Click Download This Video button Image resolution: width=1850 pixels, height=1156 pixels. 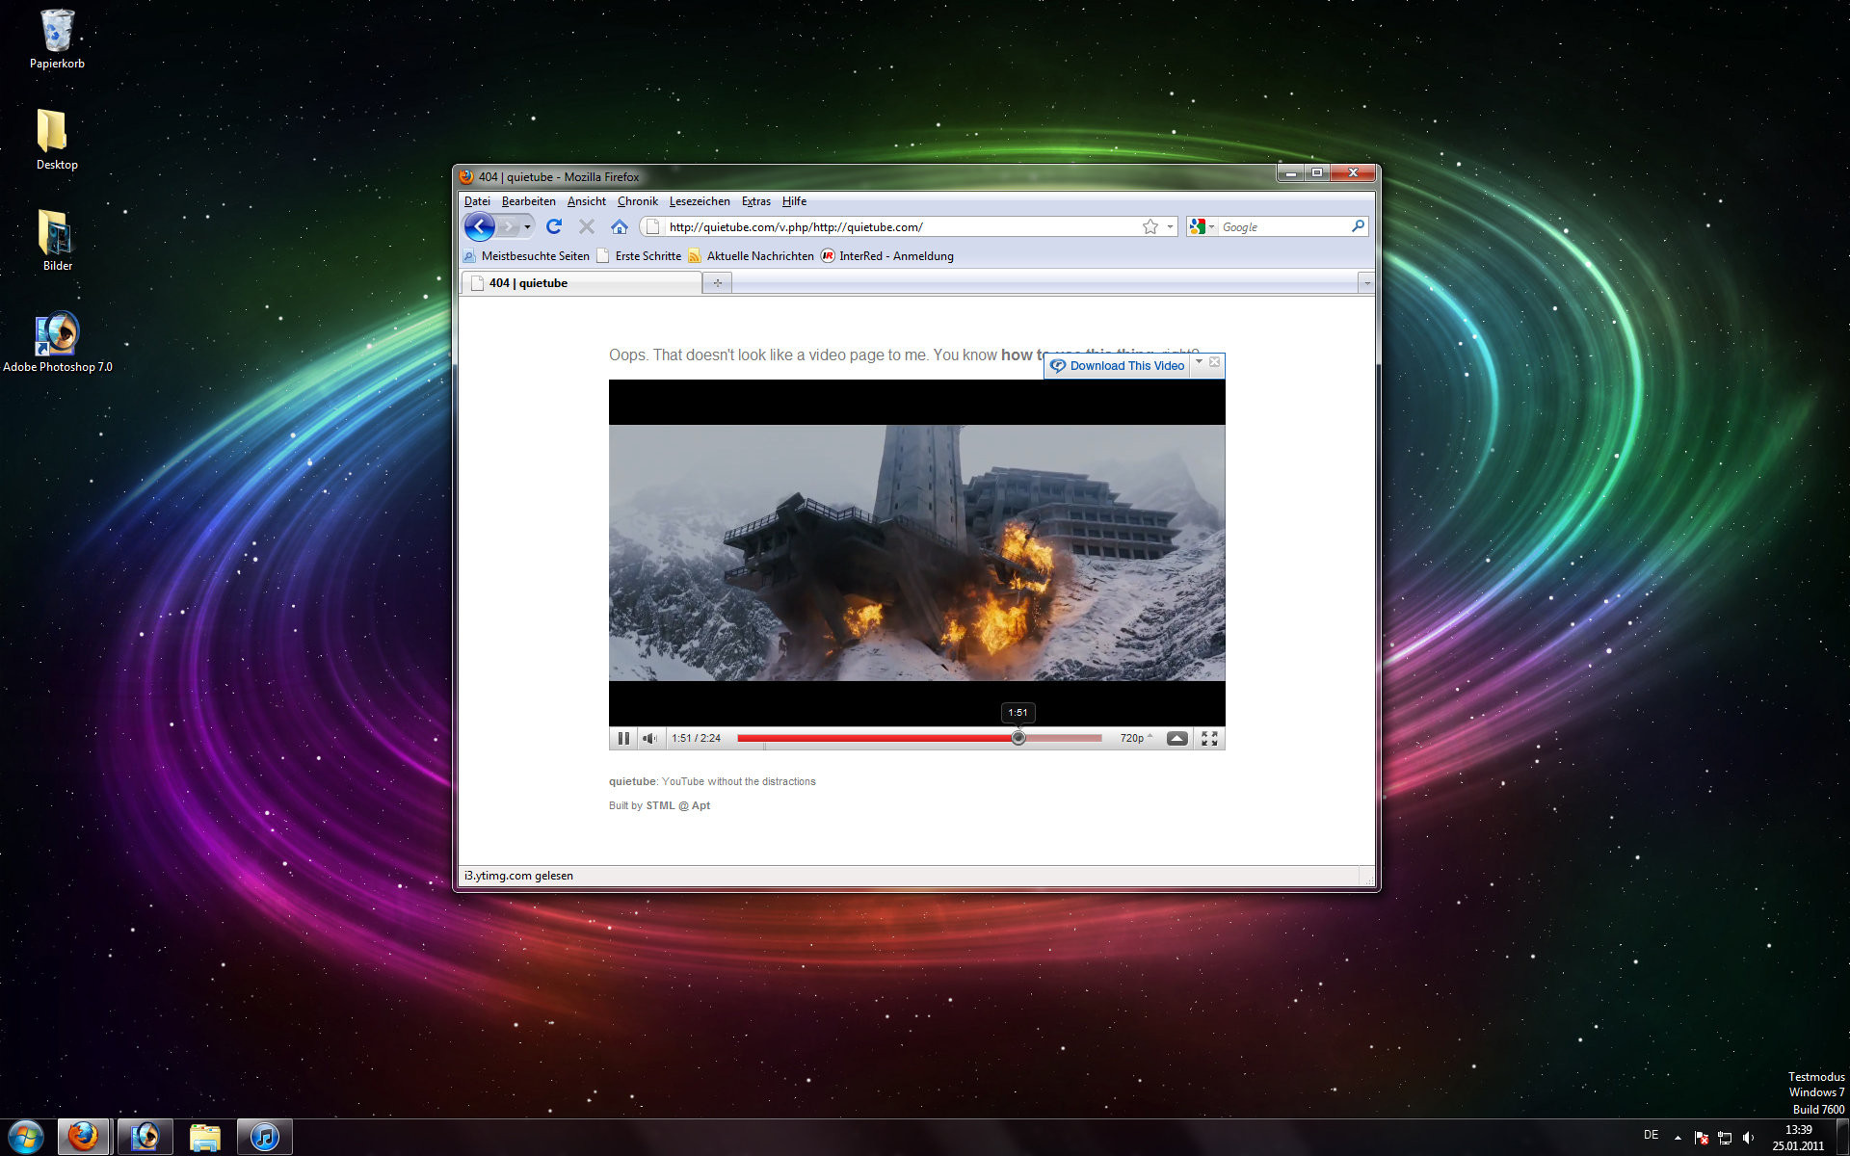(1118, 365)
